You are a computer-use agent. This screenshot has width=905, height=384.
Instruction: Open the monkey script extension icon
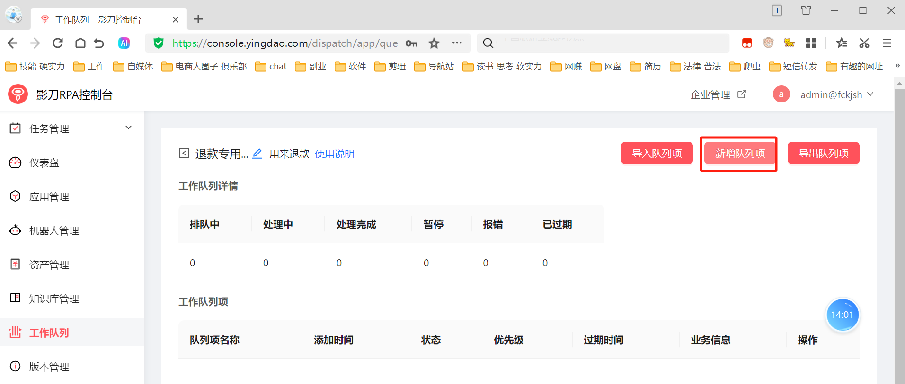768,43
